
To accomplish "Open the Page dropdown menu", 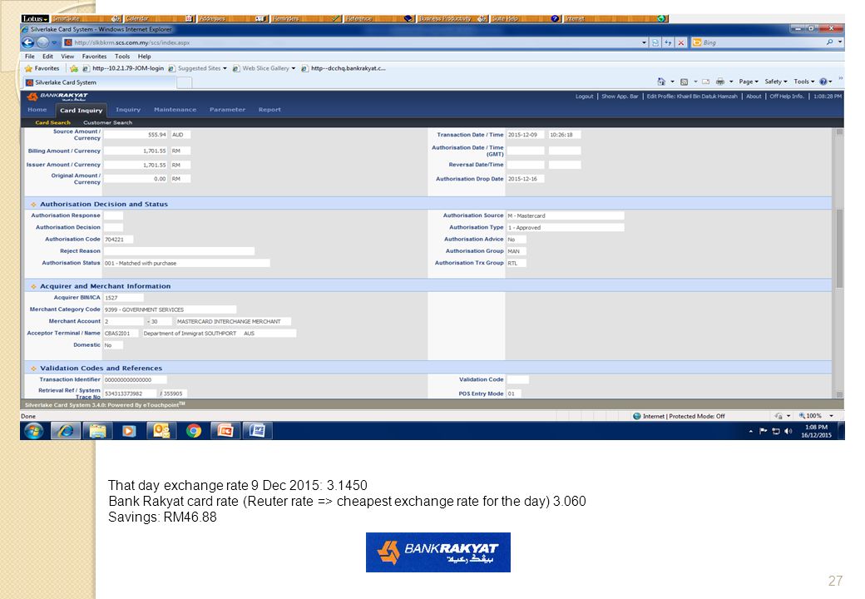I will (749, 82).
